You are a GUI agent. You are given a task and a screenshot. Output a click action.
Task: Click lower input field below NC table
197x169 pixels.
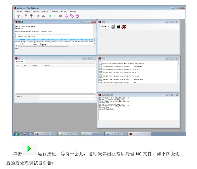pyautogui.click(x=67, y=99)
